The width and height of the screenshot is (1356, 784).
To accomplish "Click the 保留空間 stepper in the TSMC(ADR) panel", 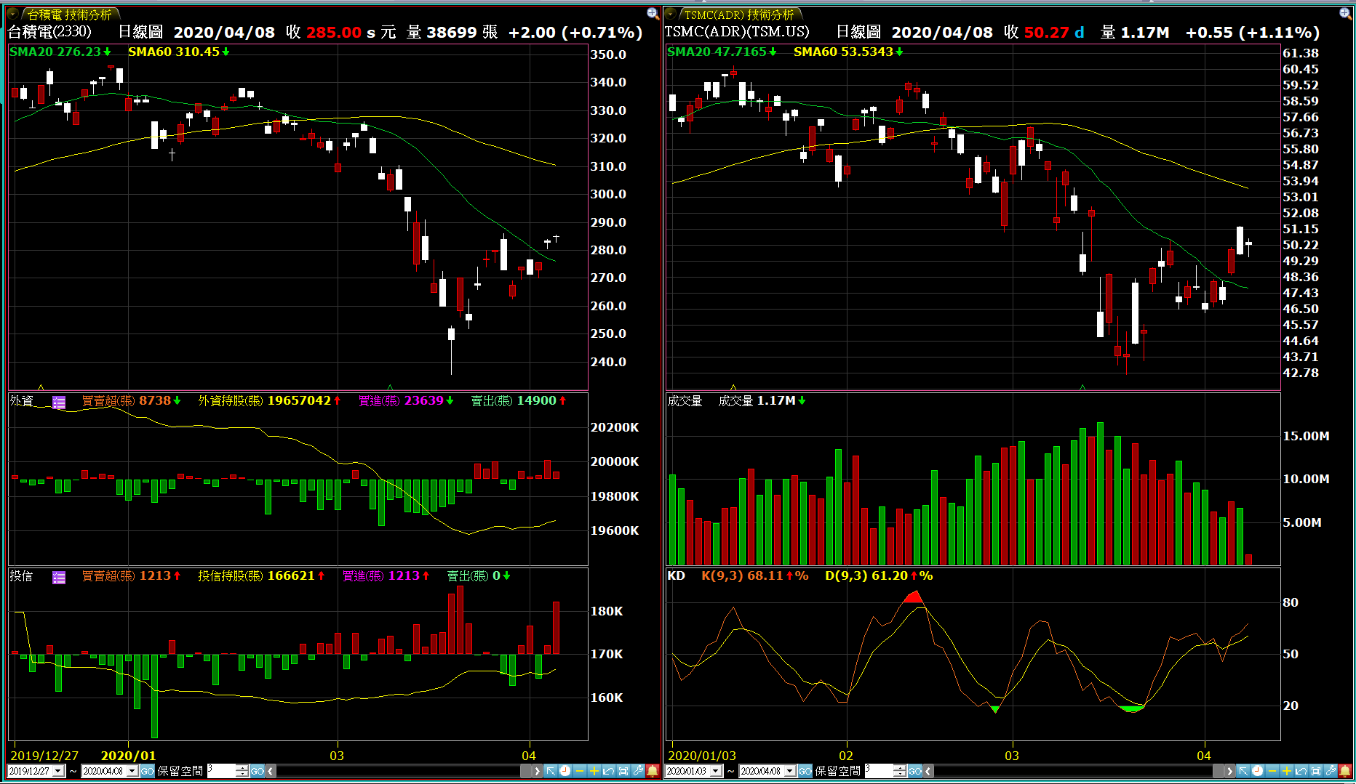I will click(x=900, y=771).
